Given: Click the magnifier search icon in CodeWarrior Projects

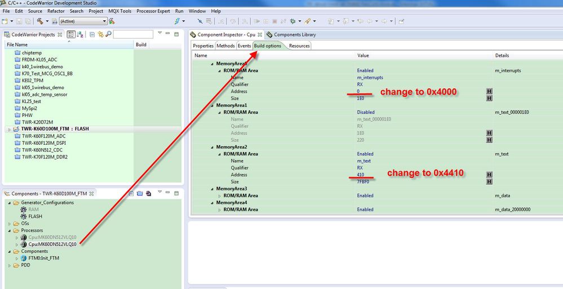Looking at the screenshot, I should [x=108, y=34].
